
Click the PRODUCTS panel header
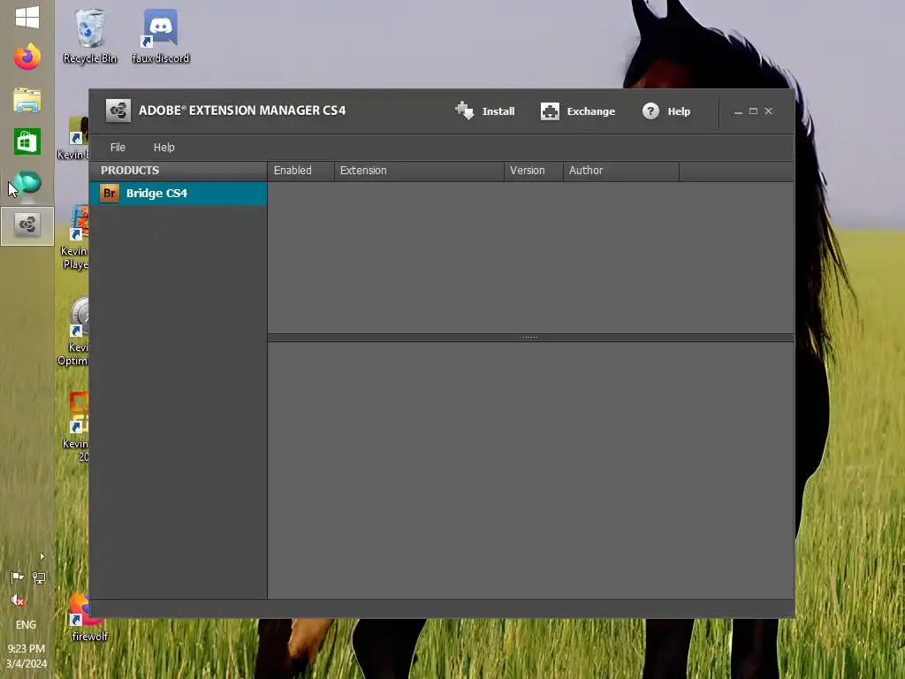pos(179,171)
